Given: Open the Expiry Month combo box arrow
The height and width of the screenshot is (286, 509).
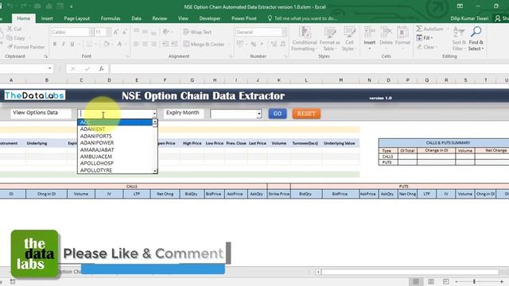Looking at the screenshot, I should tap(258, 114).
